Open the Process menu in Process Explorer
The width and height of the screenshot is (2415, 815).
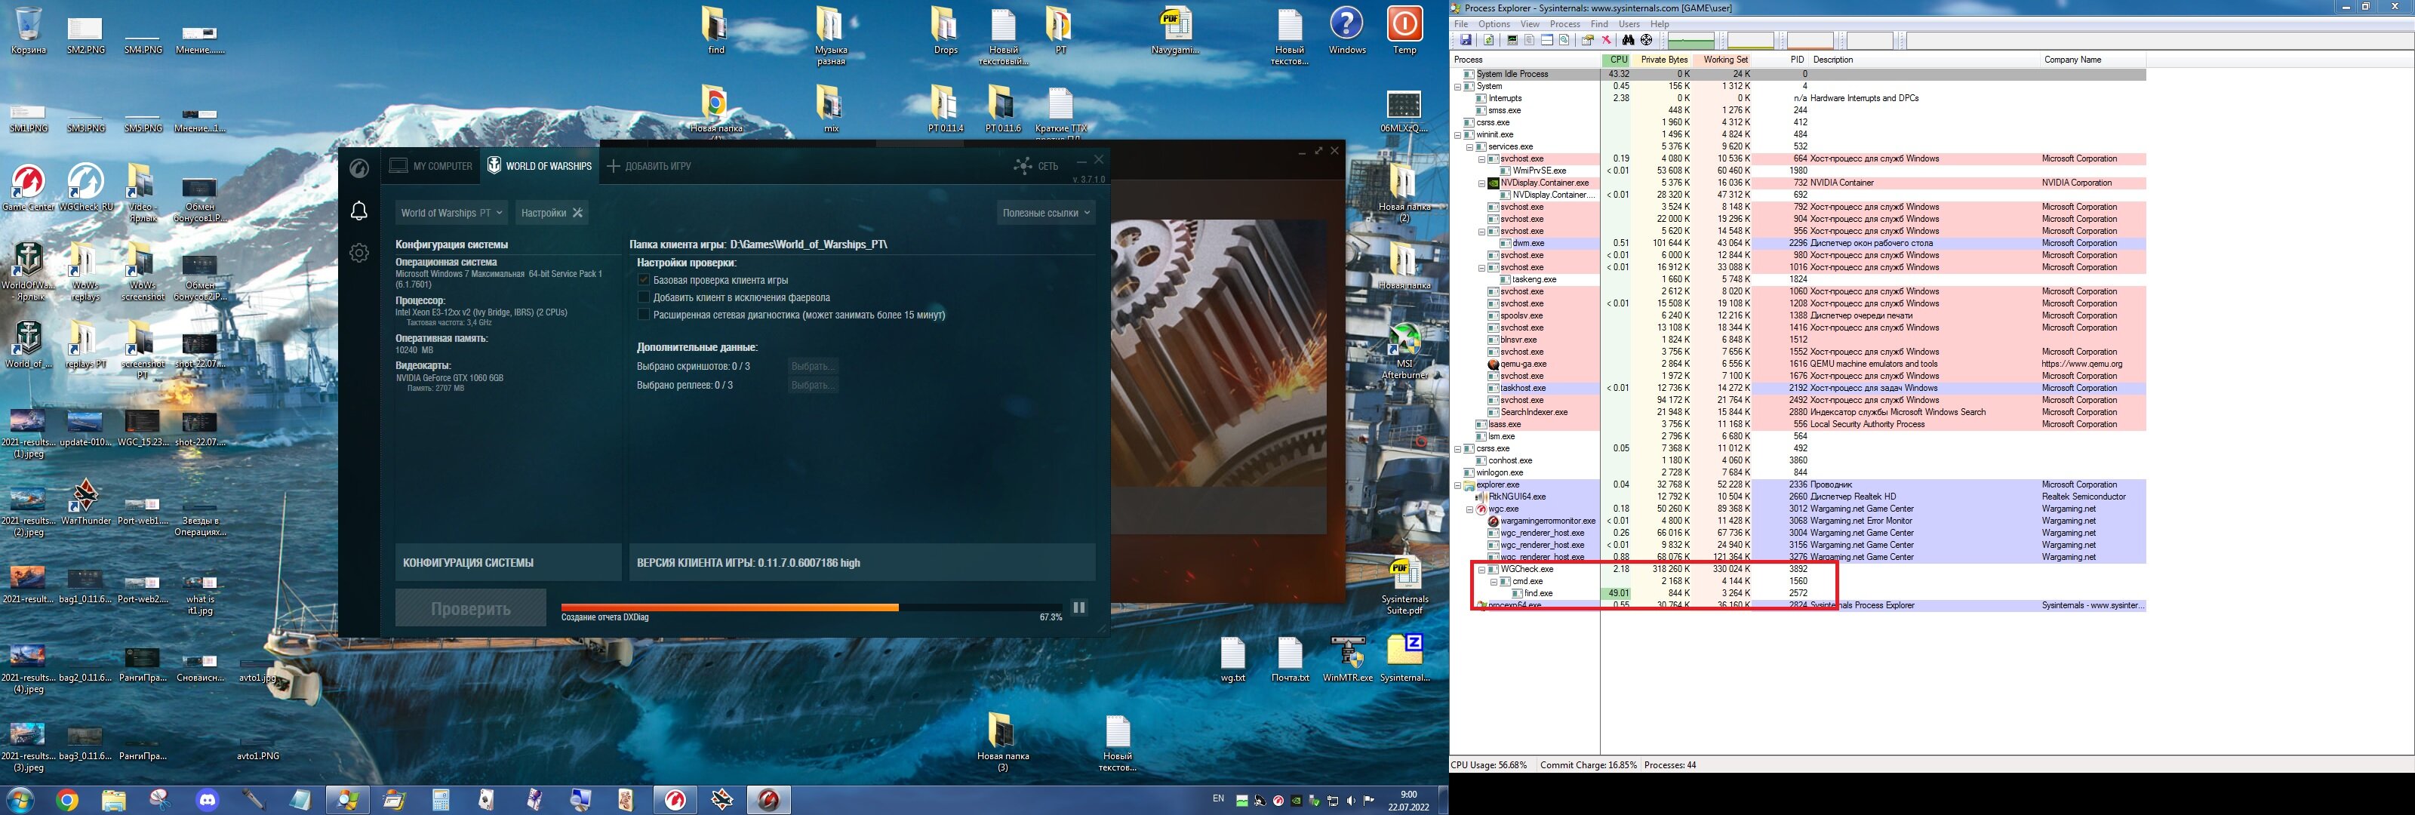1564,23
